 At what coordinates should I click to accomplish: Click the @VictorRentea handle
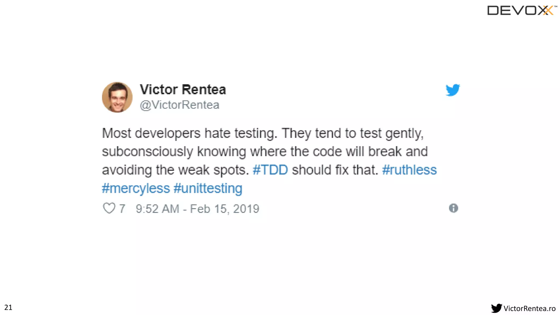coord(179,105)
